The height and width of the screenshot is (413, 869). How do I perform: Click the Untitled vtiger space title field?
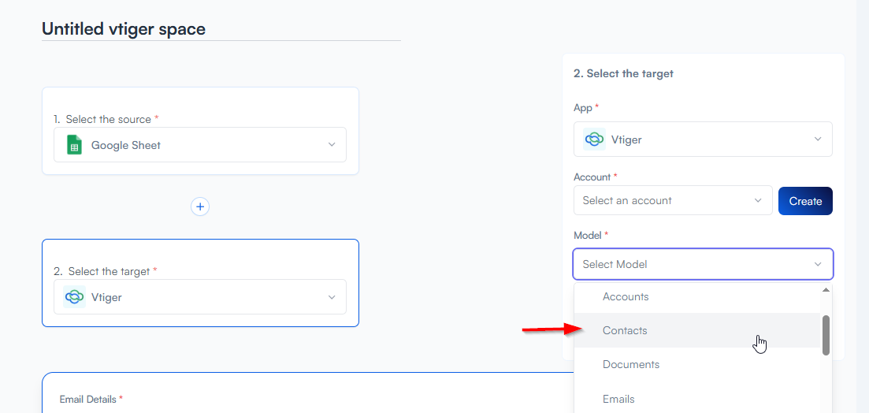coord(221,29)
